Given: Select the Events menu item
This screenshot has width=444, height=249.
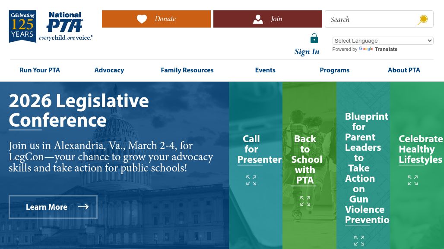Looking at the screenshot, I should (x=265, y=70).
